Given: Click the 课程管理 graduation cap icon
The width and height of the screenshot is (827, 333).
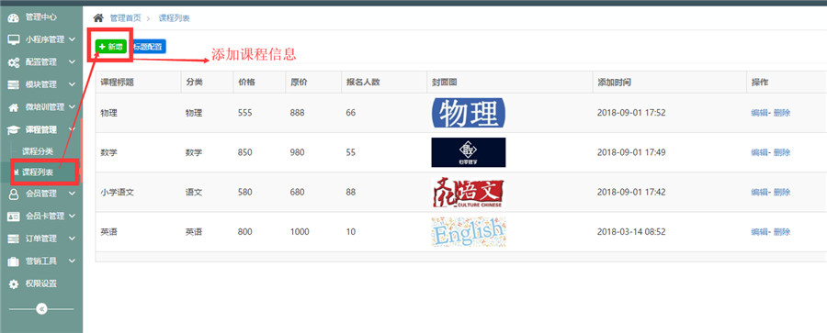Looking at the screenshot, I should point(14,130).
